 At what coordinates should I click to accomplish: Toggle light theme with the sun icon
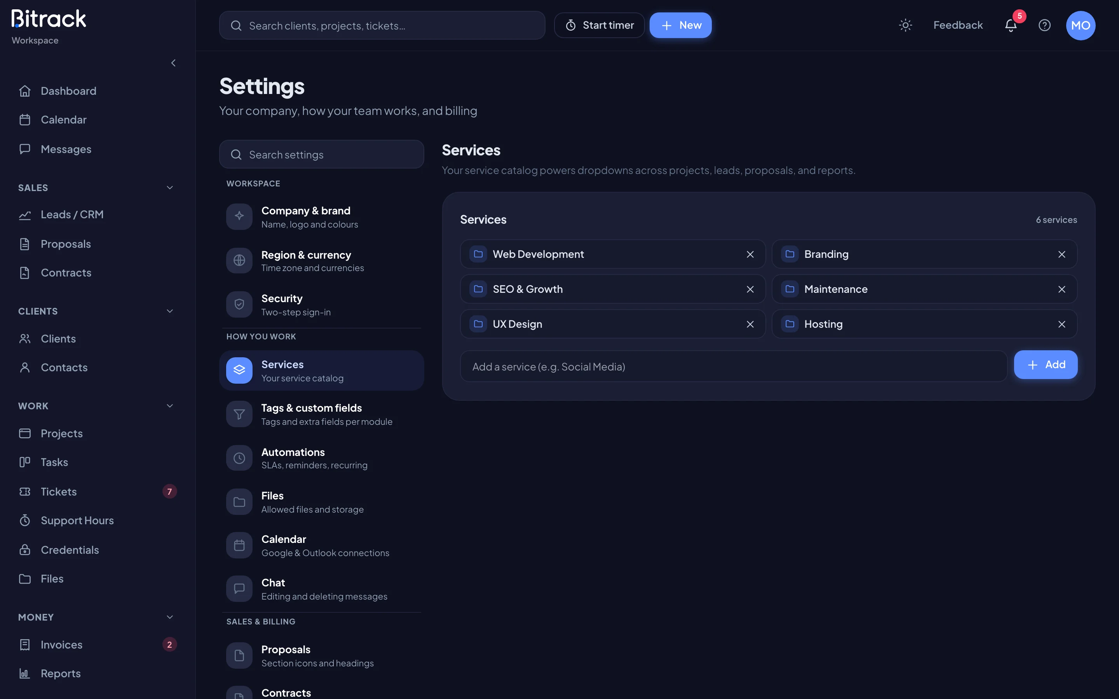(x=905, y=25)
